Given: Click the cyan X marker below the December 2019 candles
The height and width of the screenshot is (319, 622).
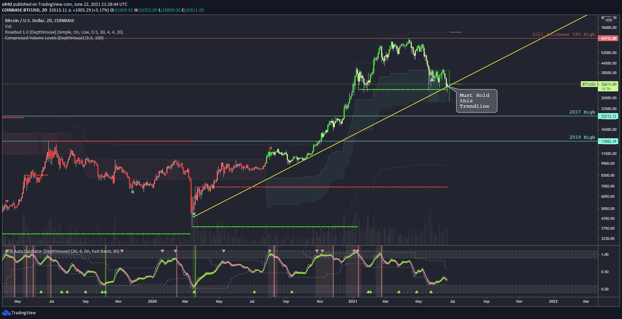Looking at the screenshot, I should pos(133,192).
